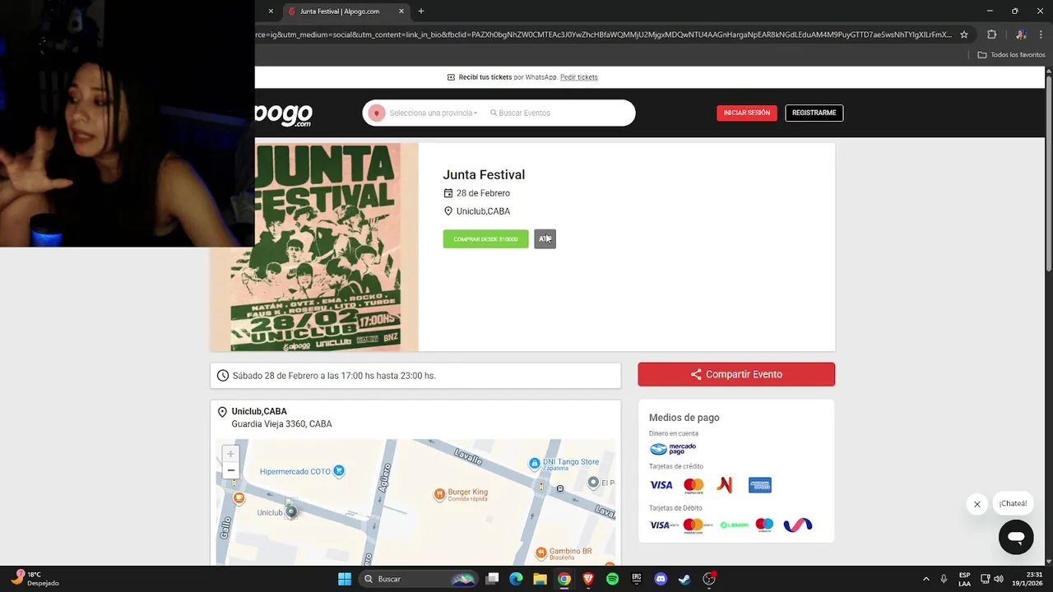1053x592 pixels.
Task: Open the Todos los favoritos folder
Action: (x=1011, y=55)
